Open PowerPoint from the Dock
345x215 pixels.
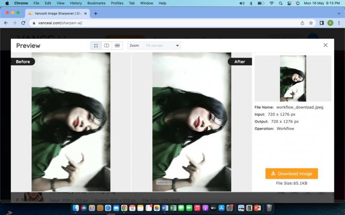(x=257, y=208)
